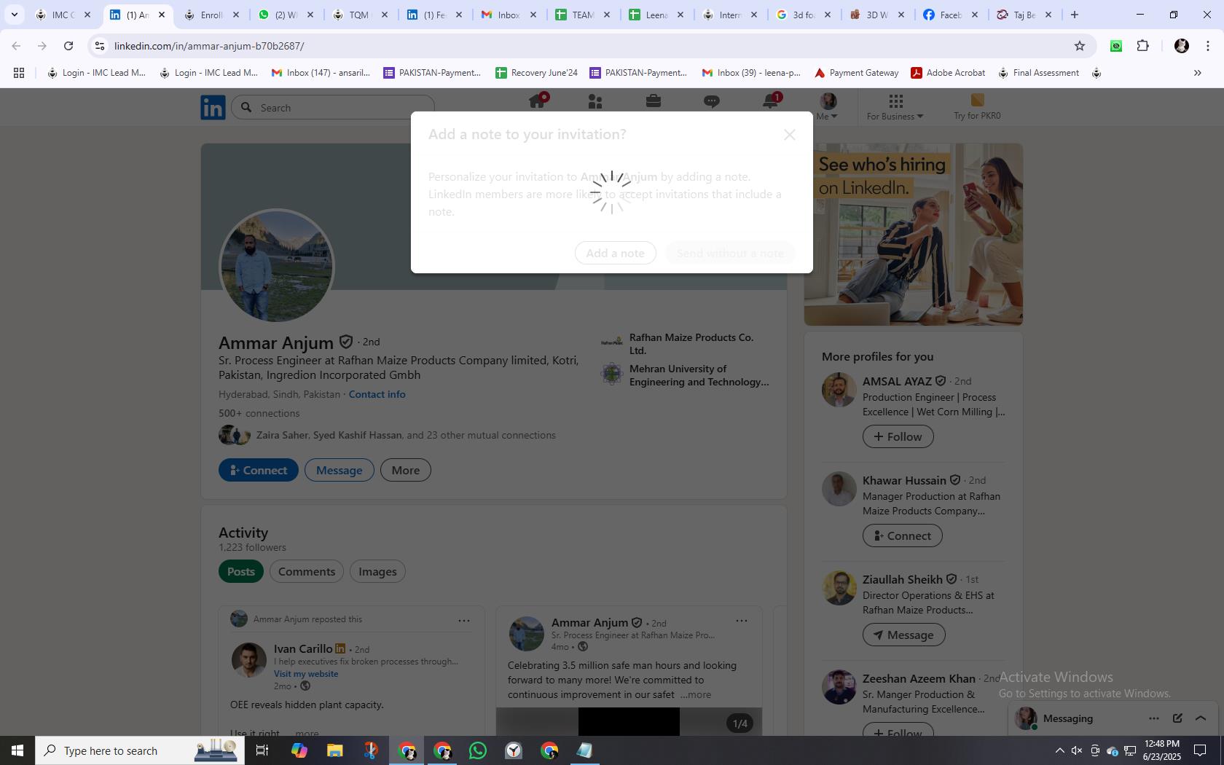Image resolution: width=1224 pixels, height=765 pixels.
Task: Open File Explorer from the taskbar
Action: coord(334,750)
